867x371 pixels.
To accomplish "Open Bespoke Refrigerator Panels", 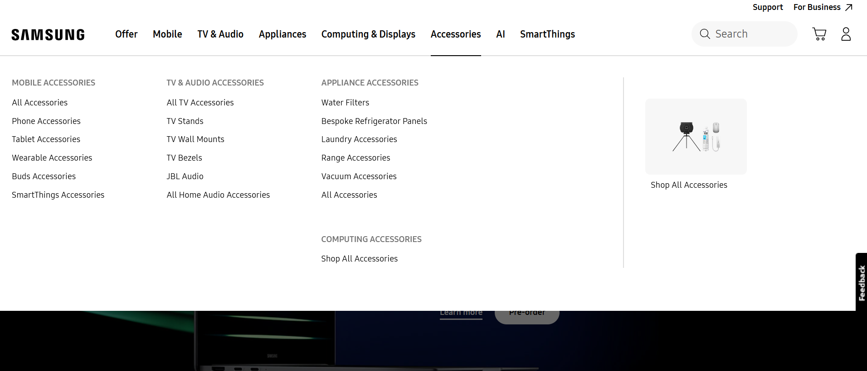I will (374, 121).
